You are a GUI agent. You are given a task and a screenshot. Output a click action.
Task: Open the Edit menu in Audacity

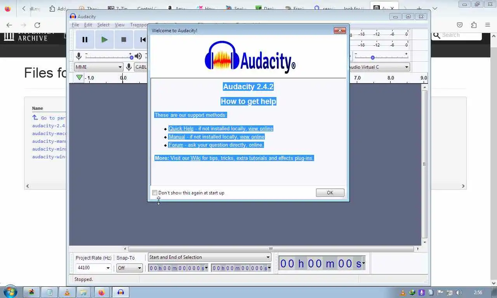click(88, 25)
